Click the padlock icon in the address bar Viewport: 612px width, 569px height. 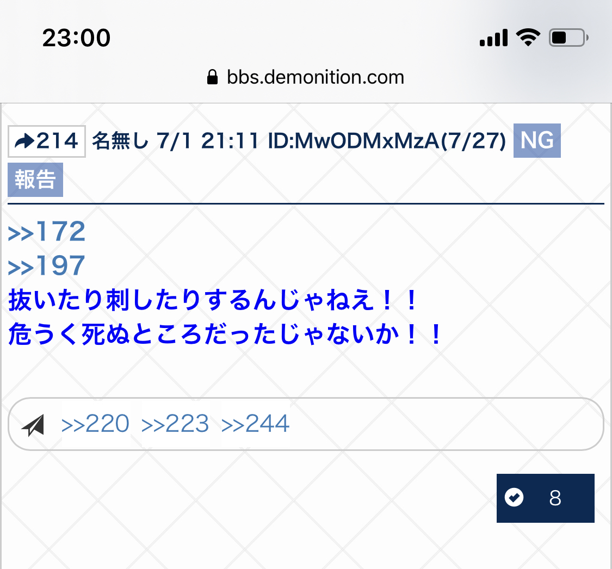pyautogui.click(x=212, y=77)
